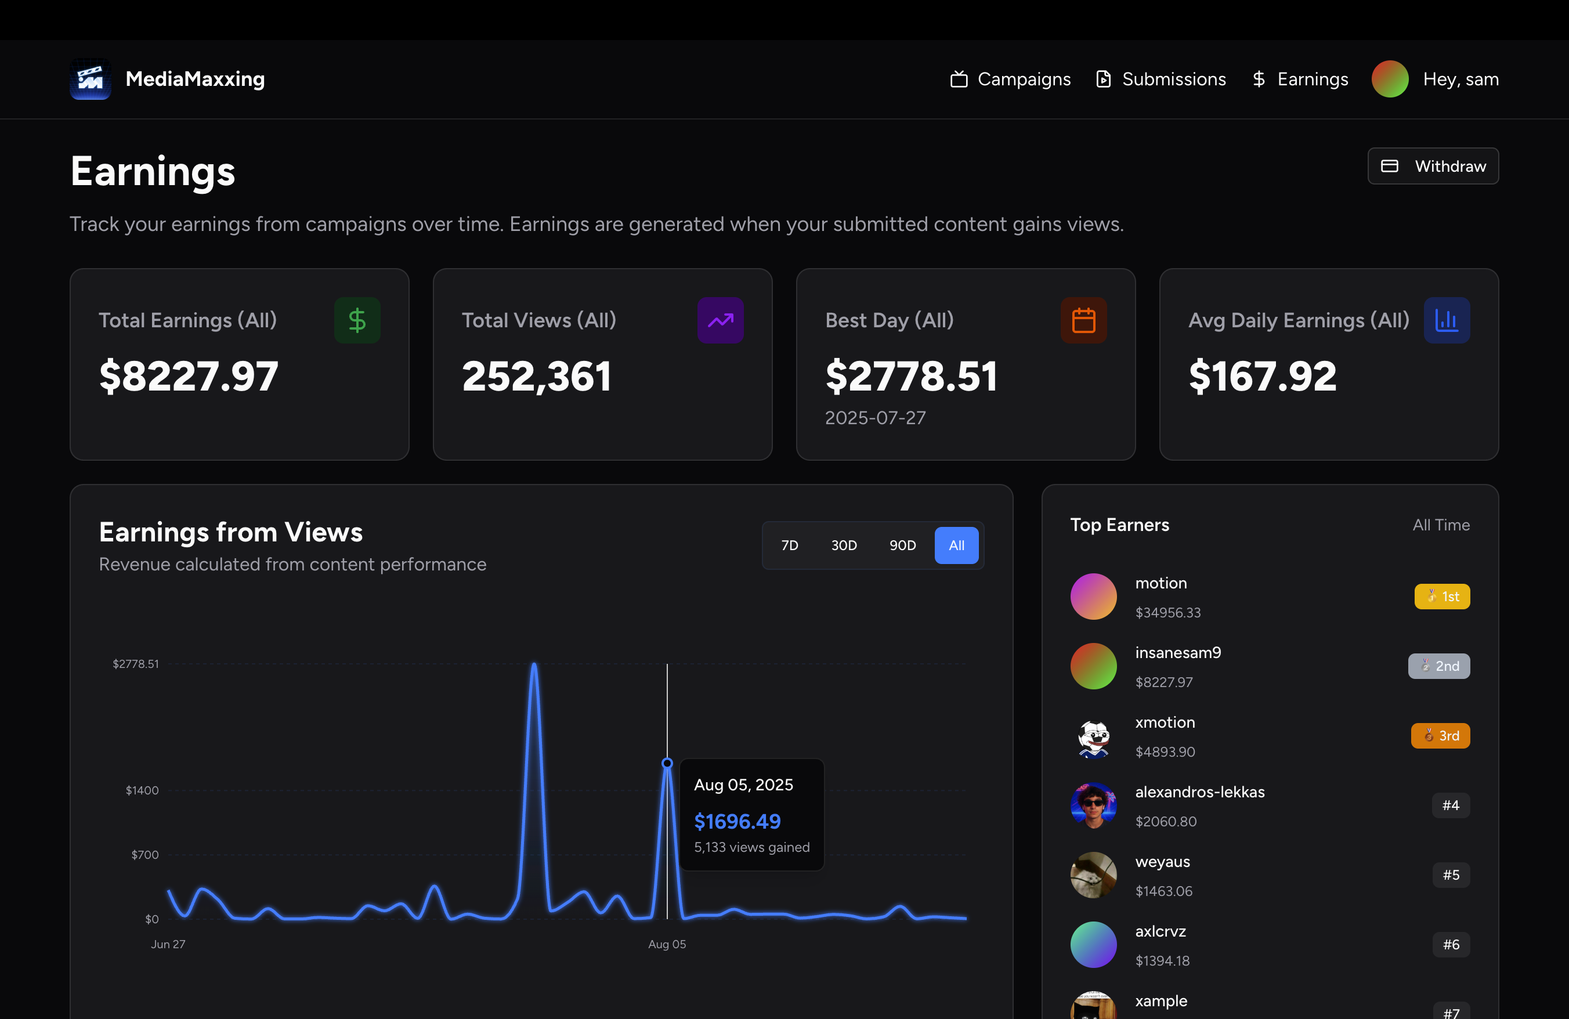Select the 7D time range
This screenshot has height=1019, width=1569.
[x=789, y=545]
